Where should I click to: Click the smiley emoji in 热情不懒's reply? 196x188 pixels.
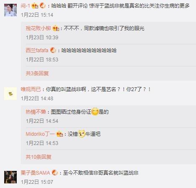(95, 112)
